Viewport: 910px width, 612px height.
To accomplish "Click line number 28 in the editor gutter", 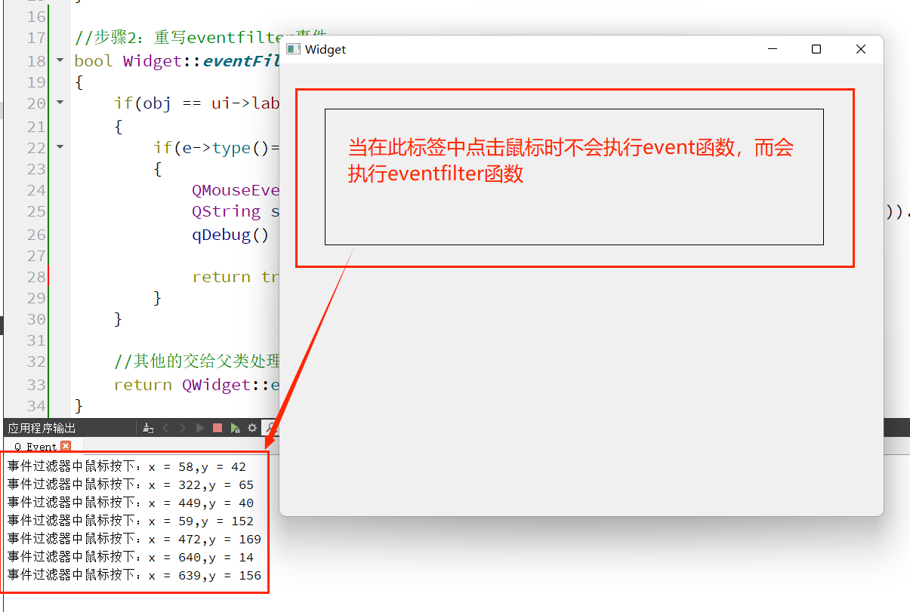I will (x=36, y=277).
